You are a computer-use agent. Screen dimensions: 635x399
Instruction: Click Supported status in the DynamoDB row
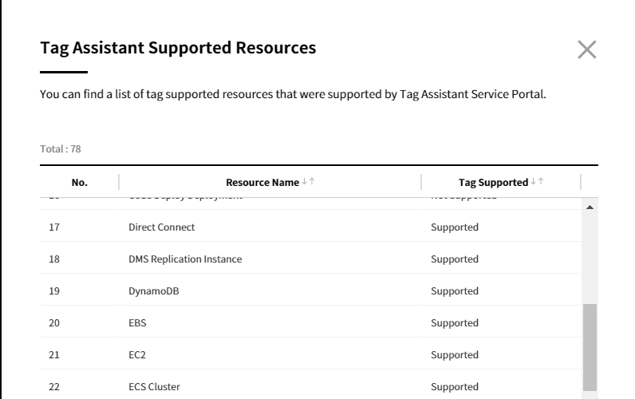click(455, 290)
